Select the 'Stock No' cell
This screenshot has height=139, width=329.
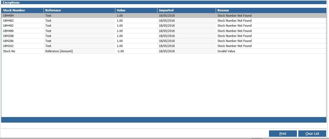click(x=9, y=51)
